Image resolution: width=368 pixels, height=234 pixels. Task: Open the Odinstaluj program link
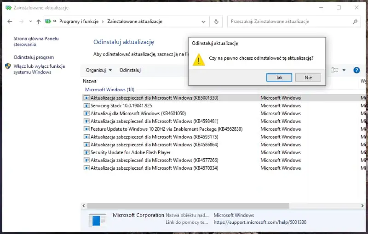pos(34,57)
